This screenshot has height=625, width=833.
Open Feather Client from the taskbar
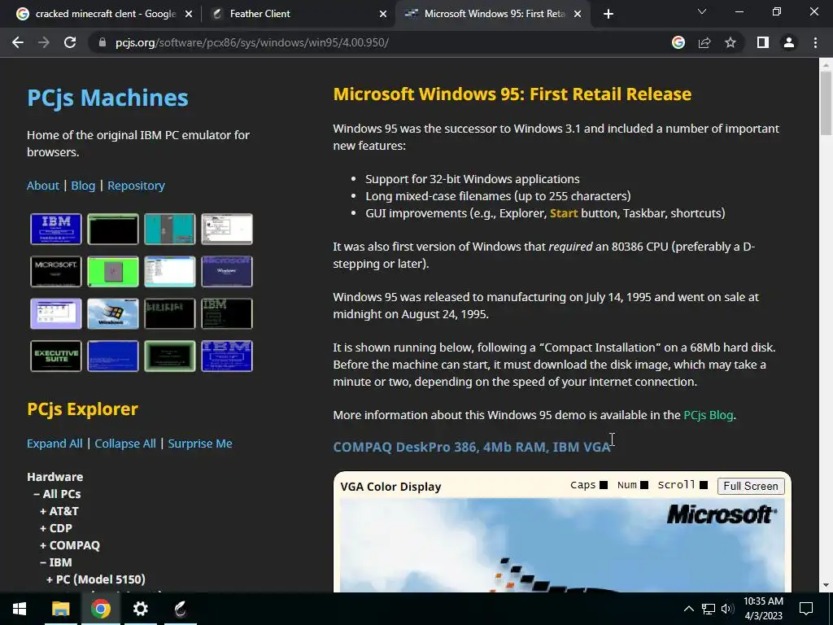180,609
